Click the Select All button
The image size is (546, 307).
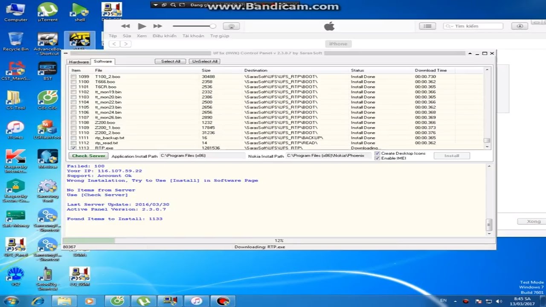(171, 61)
